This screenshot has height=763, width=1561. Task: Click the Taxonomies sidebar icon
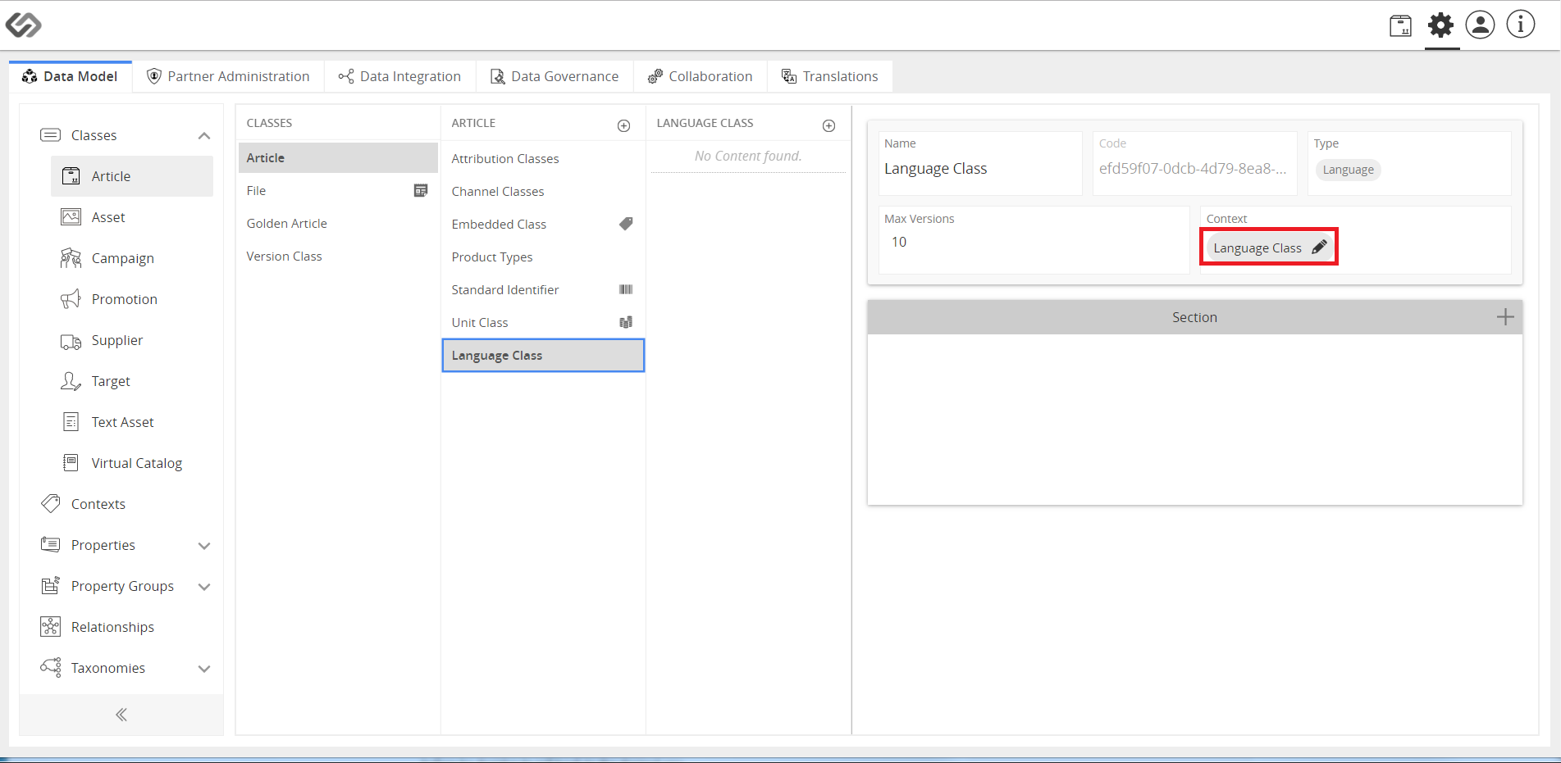click(x=50, y=667)
